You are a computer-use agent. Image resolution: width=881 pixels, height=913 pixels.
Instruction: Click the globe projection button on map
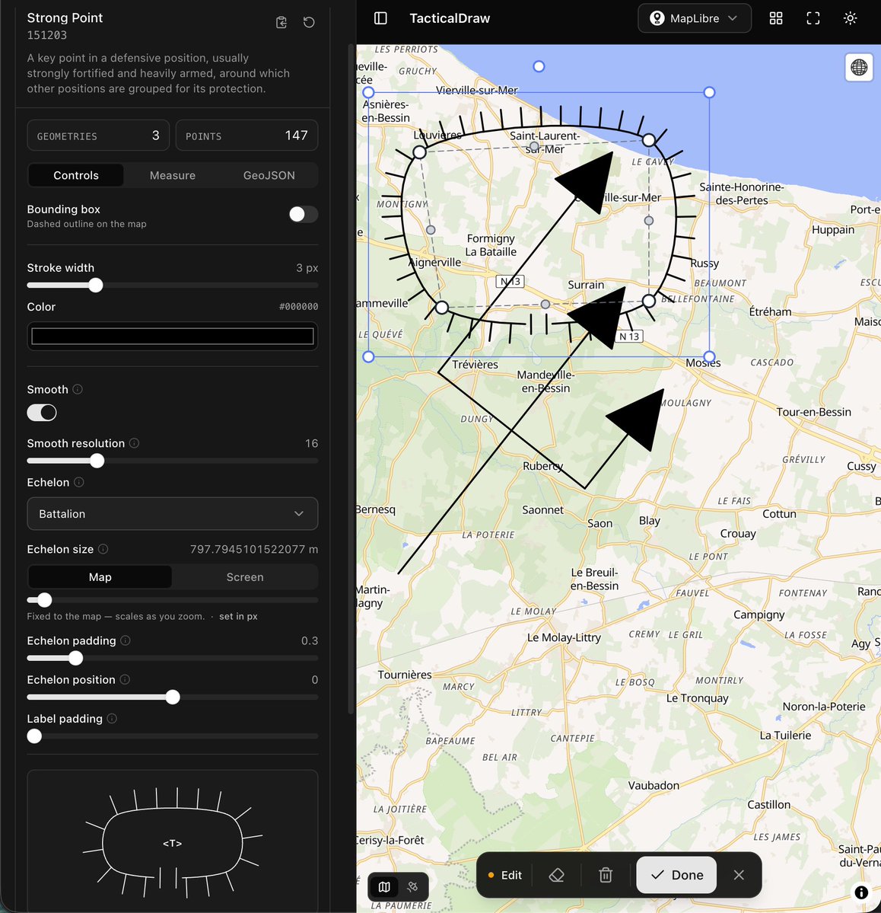[859, 68]
